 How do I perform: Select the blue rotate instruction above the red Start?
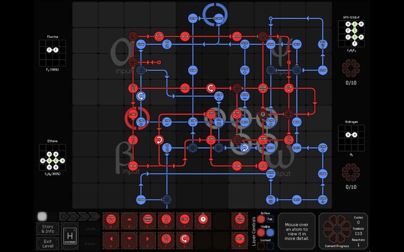point(141,96)
